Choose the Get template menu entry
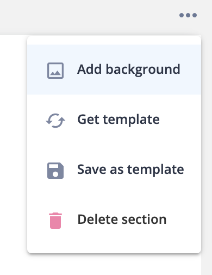The width and height of the screenshot is (212, 275). coord(114,120)
